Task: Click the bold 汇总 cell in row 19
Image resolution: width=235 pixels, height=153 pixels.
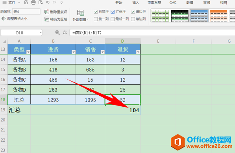Action: (19, 110)
